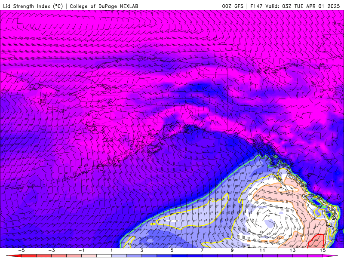Click the 1 colorbar scale label
This screenshot has width=344, height=258.
(112, 250)
